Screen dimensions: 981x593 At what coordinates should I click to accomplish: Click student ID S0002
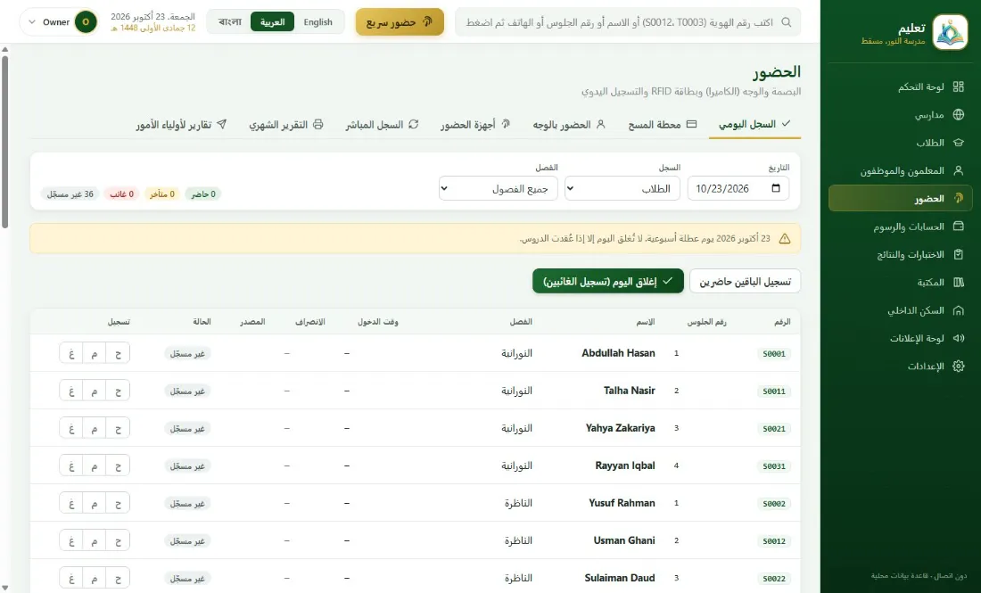774,504
